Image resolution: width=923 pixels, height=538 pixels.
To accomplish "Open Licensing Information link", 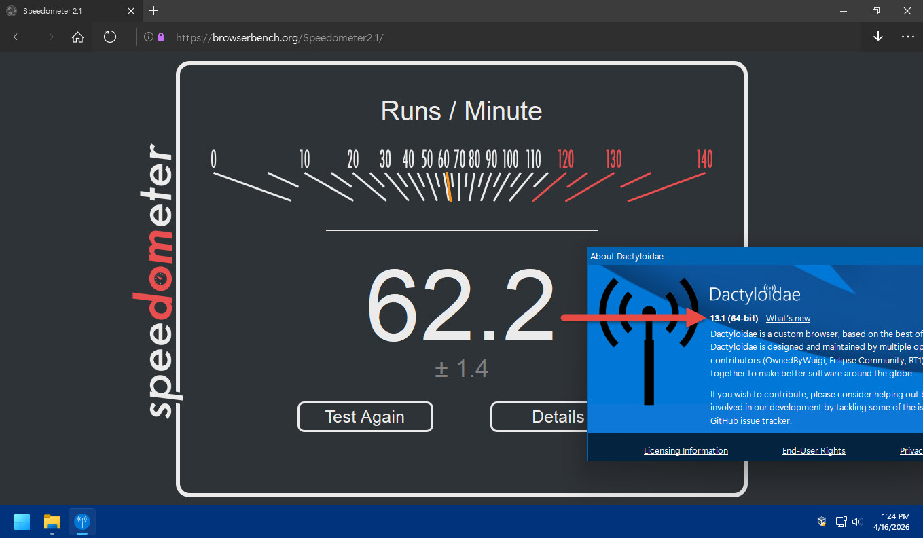I will click(x=685, y=450).
